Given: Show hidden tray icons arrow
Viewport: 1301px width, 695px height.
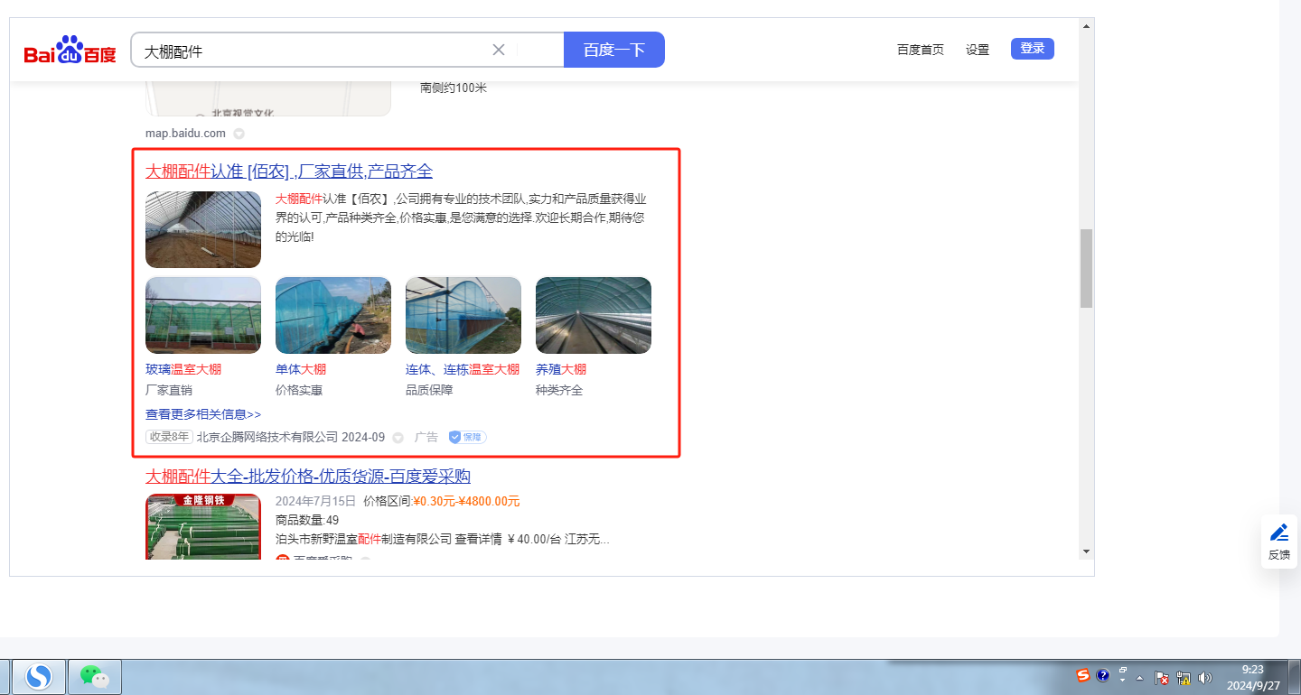Looking at the screenshot, I should coord(1140,677).
